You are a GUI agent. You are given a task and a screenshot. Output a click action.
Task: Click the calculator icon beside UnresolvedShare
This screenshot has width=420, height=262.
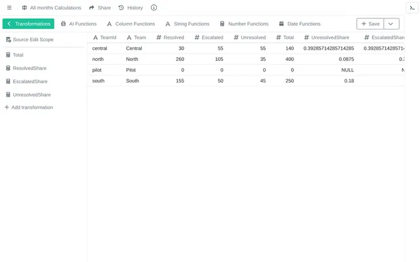(8, 94)
